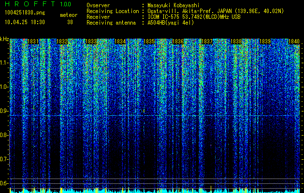Click the Ogata-vill. Akita-Pref. JAPAN location text

(216, 11)
